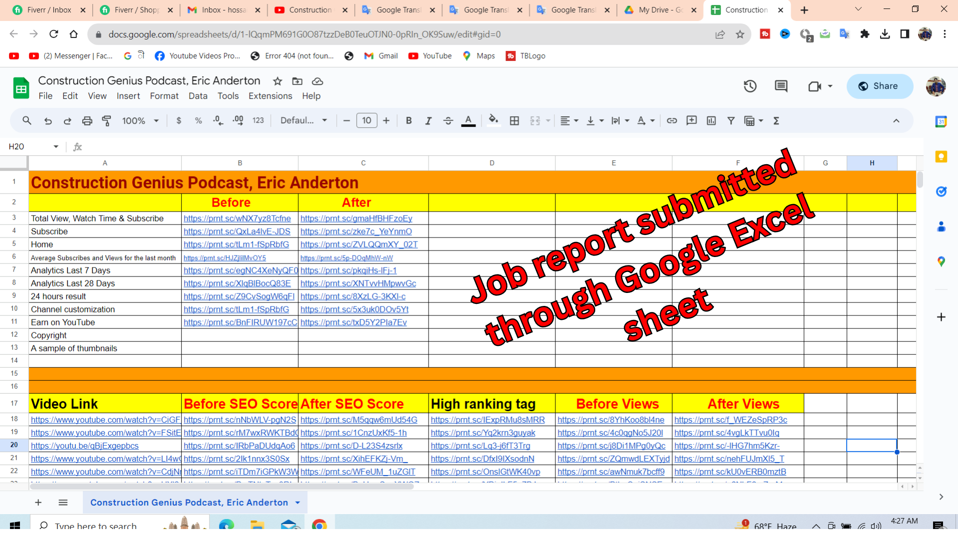Screen dimensions: 958x539
Task: Open Chrome from the Windows taskbar
Action: tap(319, 526)
